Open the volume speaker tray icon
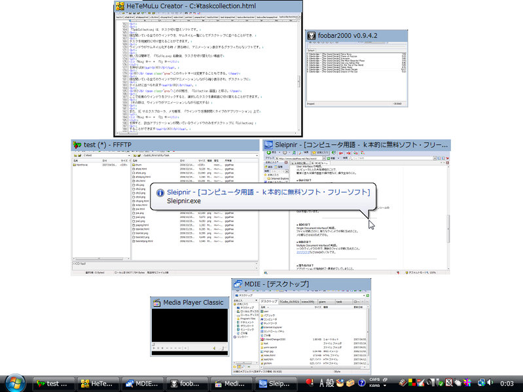Image resolution: width=523 pixels, height=392 pixels. (490, 382)
